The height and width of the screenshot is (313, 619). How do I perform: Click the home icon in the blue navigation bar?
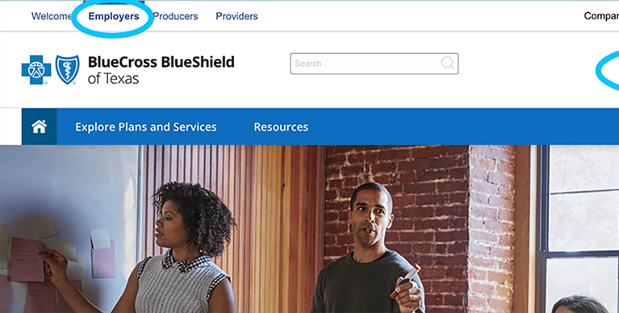(x=39, y=127)
